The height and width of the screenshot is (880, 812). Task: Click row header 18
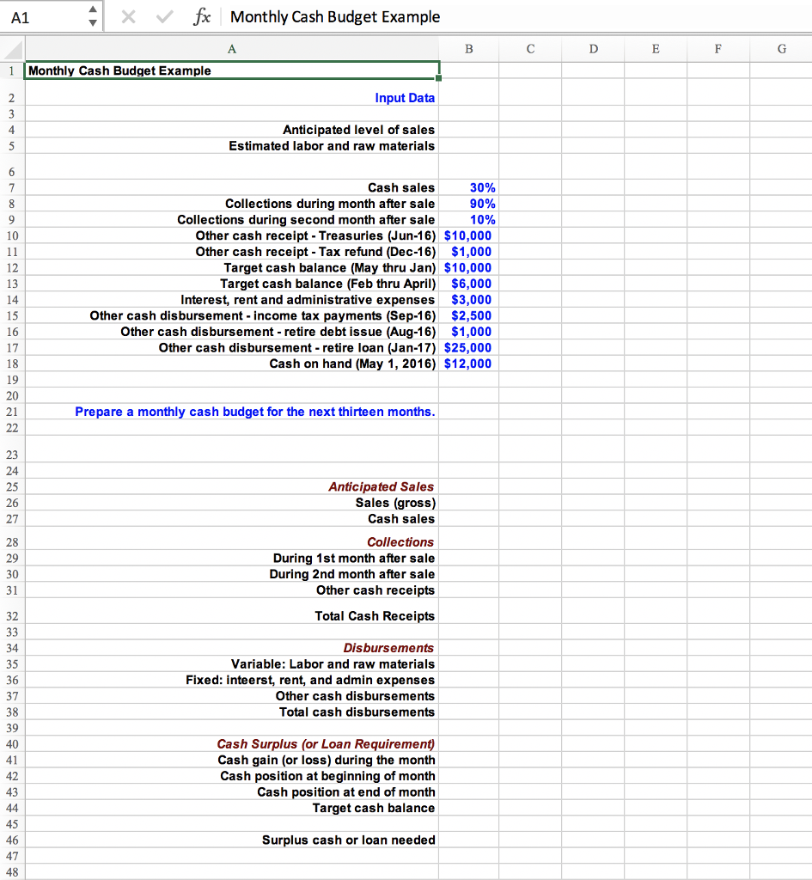[11, 364]
